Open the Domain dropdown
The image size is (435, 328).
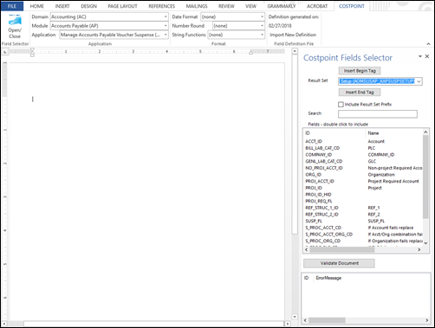(166, 16)
